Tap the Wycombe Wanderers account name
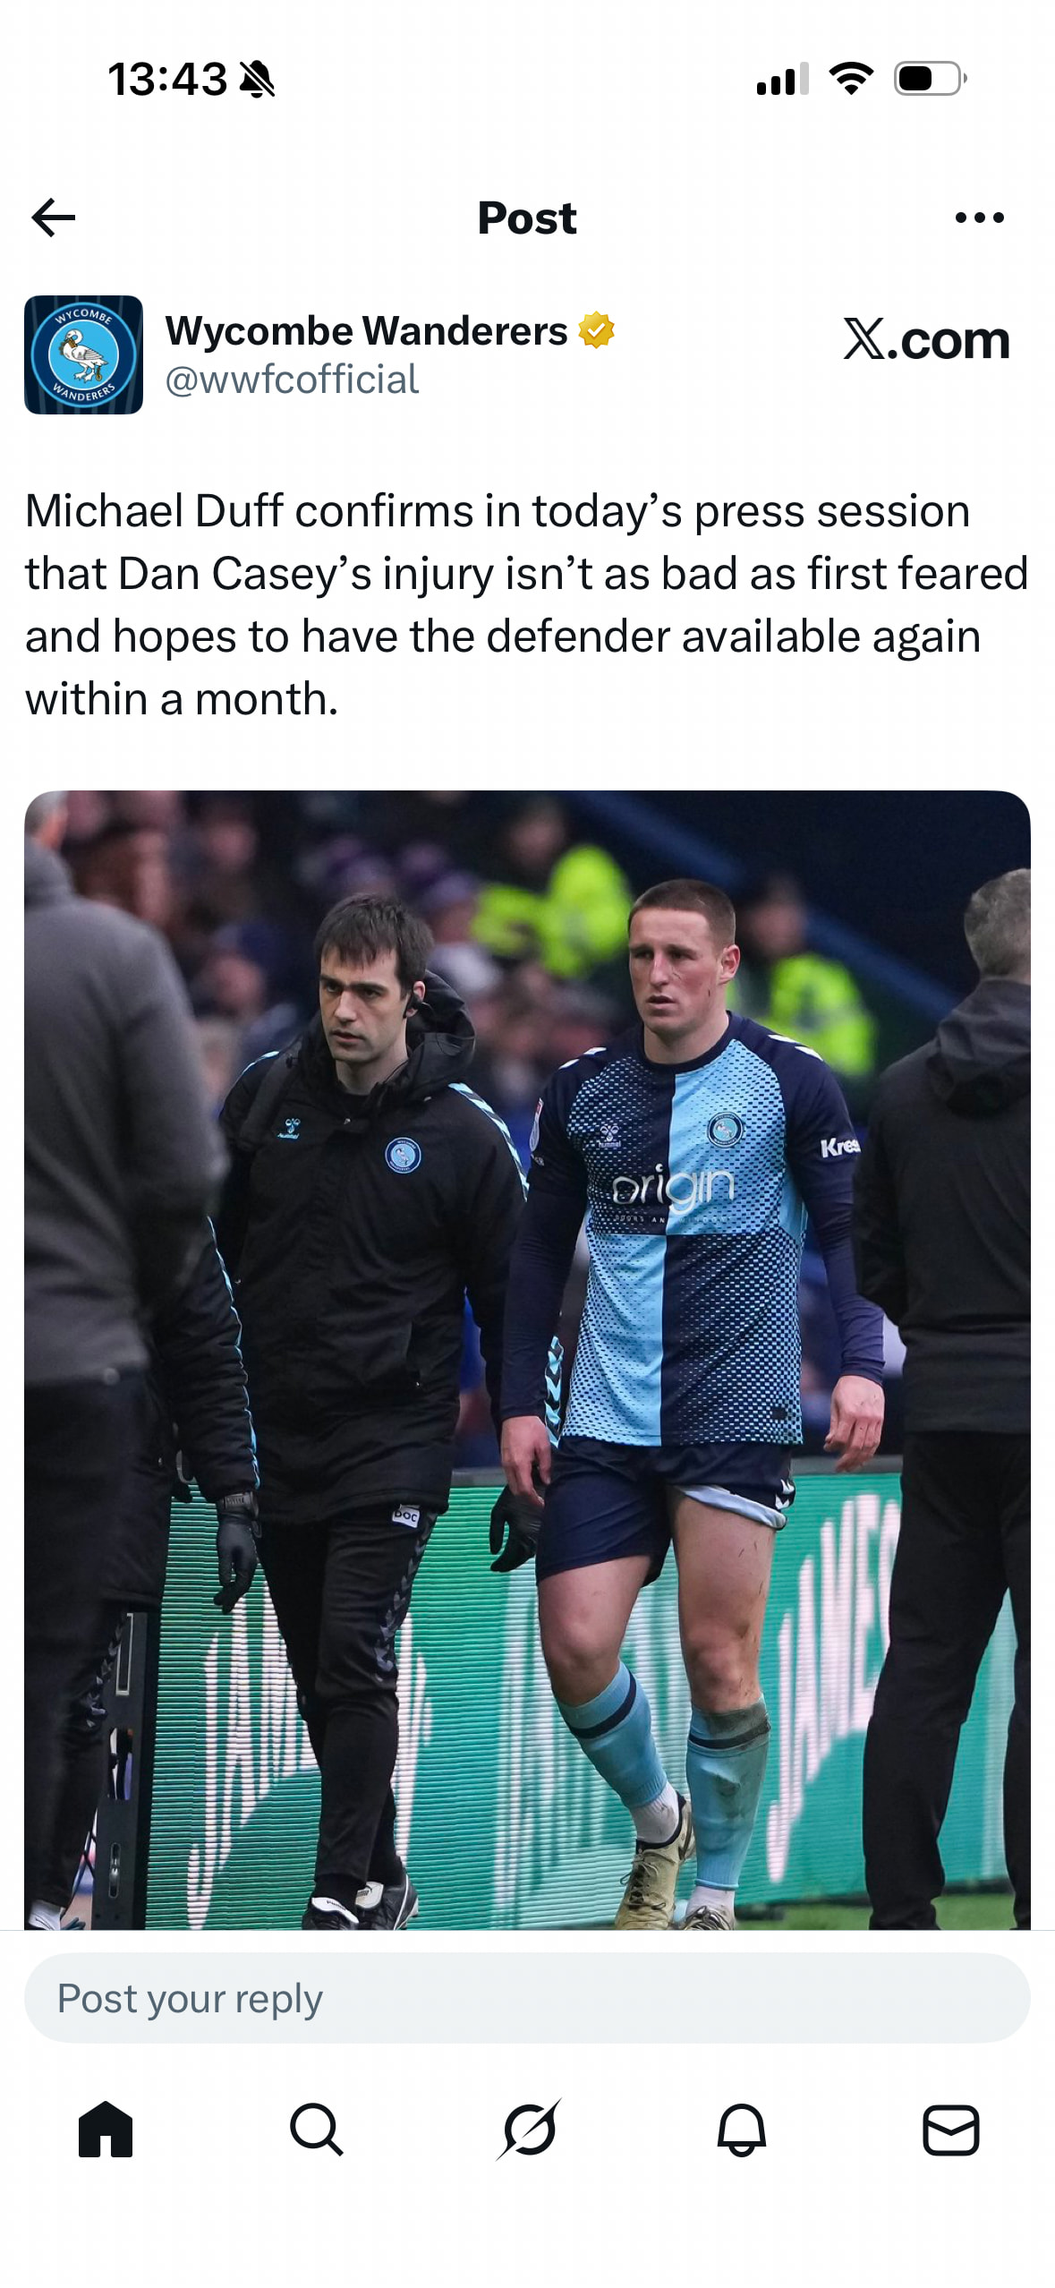 tap(366, 330)
